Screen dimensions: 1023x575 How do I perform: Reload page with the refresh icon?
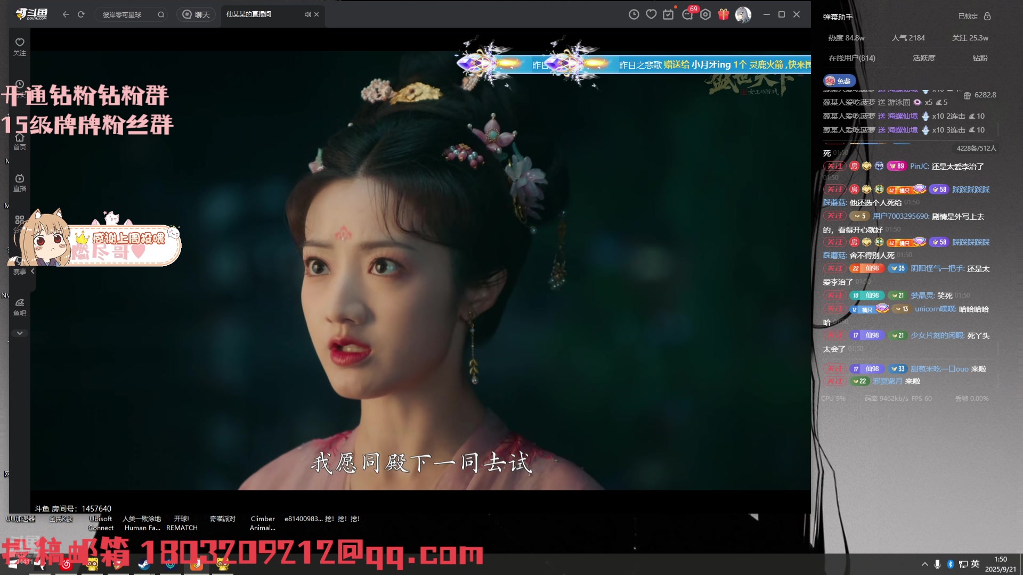(x=81, y=14)
